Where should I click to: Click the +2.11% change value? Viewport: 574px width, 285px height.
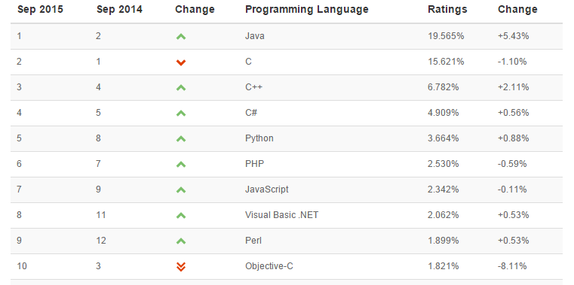[x=513, y=87]
